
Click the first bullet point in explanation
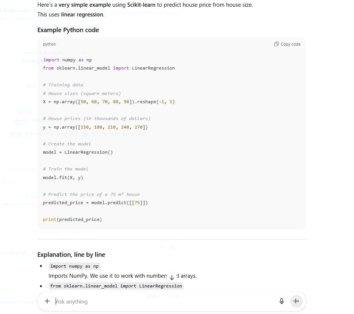(x=41, y=266)
